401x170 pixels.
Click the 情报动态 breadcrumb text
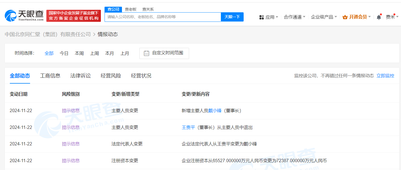click(108, 34)
